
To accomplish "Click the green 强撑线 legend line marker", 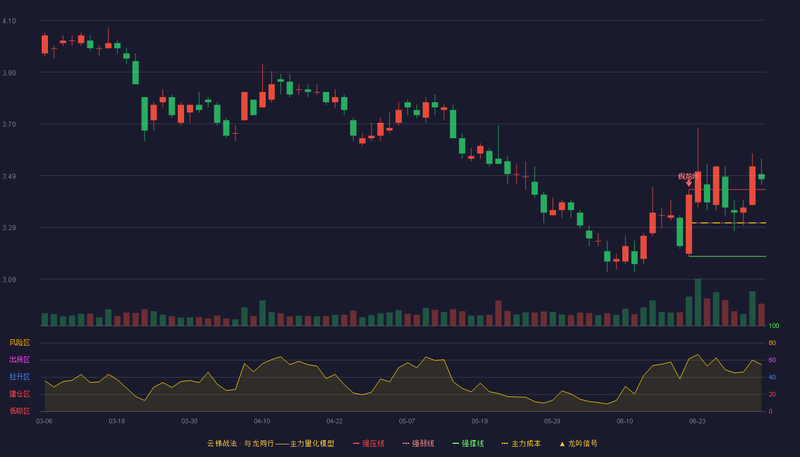I will [x=455, y=444].
